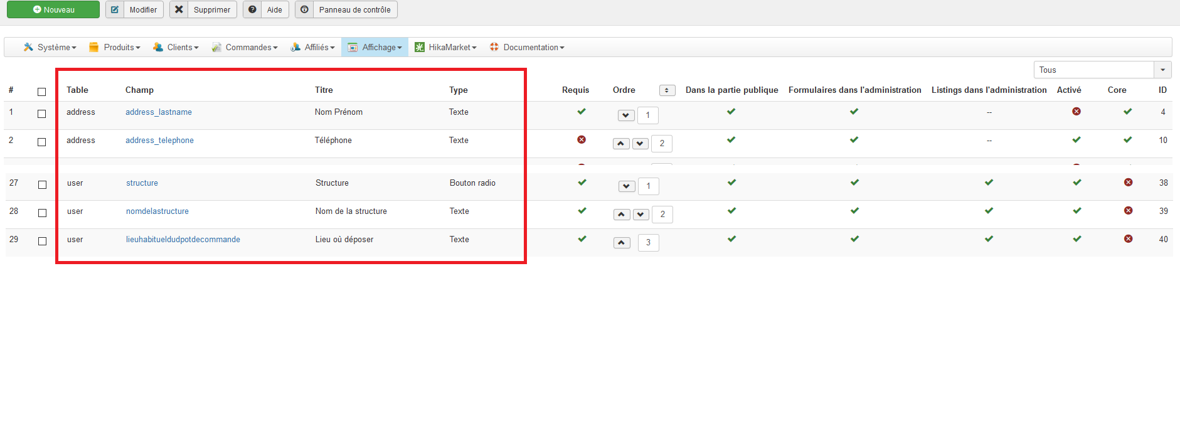Move structure row down with arrow
1180x421 pixels.
tap(627, 186)
